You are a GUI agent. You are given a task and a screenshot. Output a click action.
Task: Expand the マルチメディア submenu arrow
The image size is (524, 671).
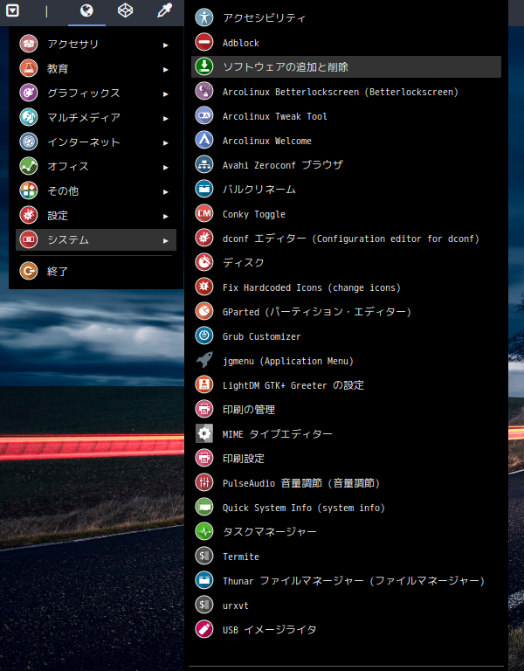[x=166, y=119]
